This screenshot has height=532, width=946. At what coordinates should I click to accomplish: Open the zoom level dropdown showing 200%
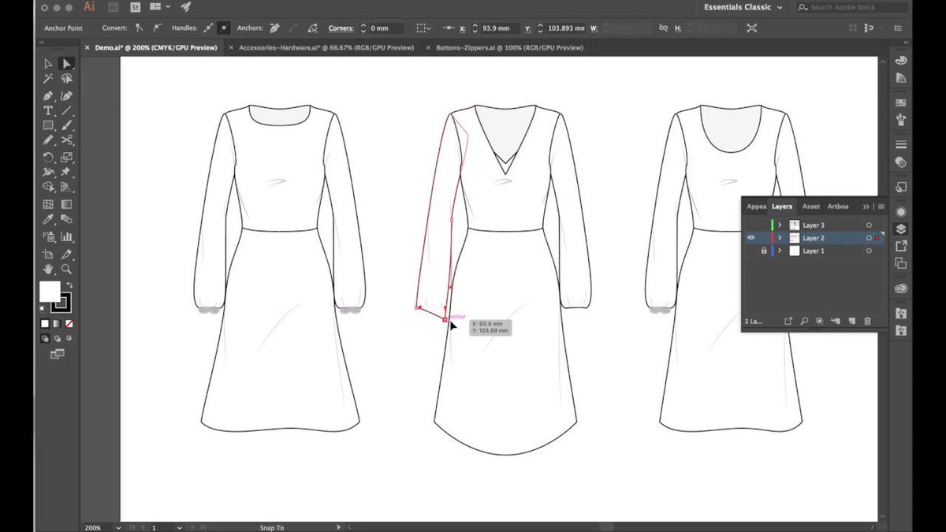(118, 527)
